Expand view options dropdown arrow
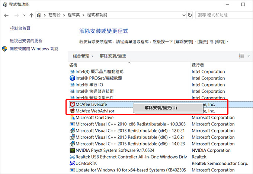Image resolution: width=253 pixels, height=174 pixels. coord(249,56)
